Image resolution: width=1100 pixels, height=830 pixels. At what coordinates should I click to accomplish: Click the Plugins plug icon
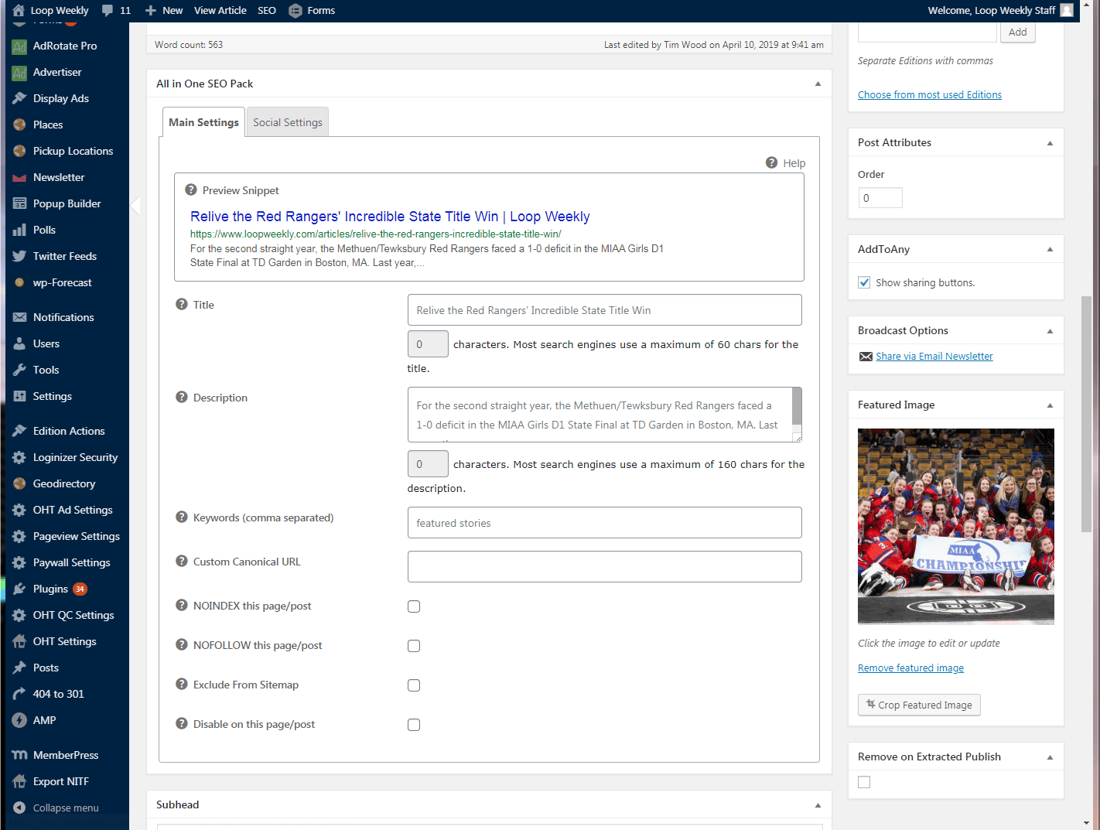[19, 589]
